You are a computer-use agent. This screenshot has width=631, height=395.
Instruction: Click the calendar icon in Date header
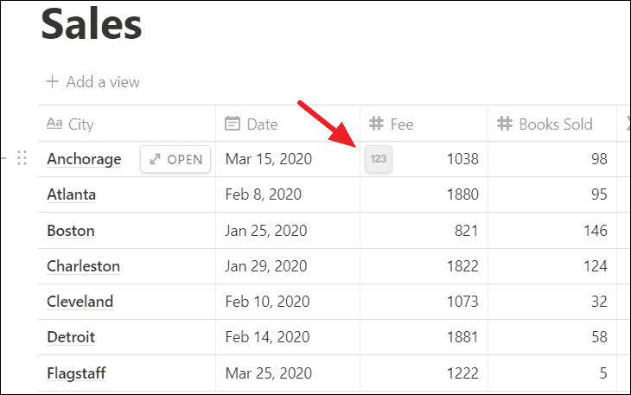[x=233, y=124]
